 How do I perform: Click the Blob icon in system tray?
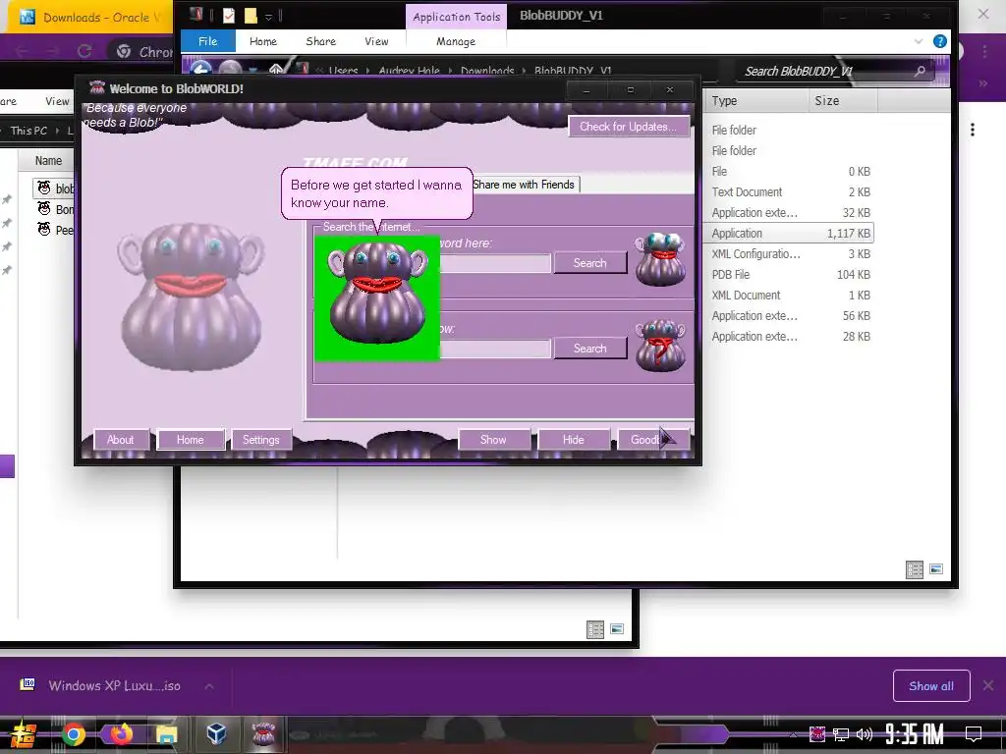817,733
